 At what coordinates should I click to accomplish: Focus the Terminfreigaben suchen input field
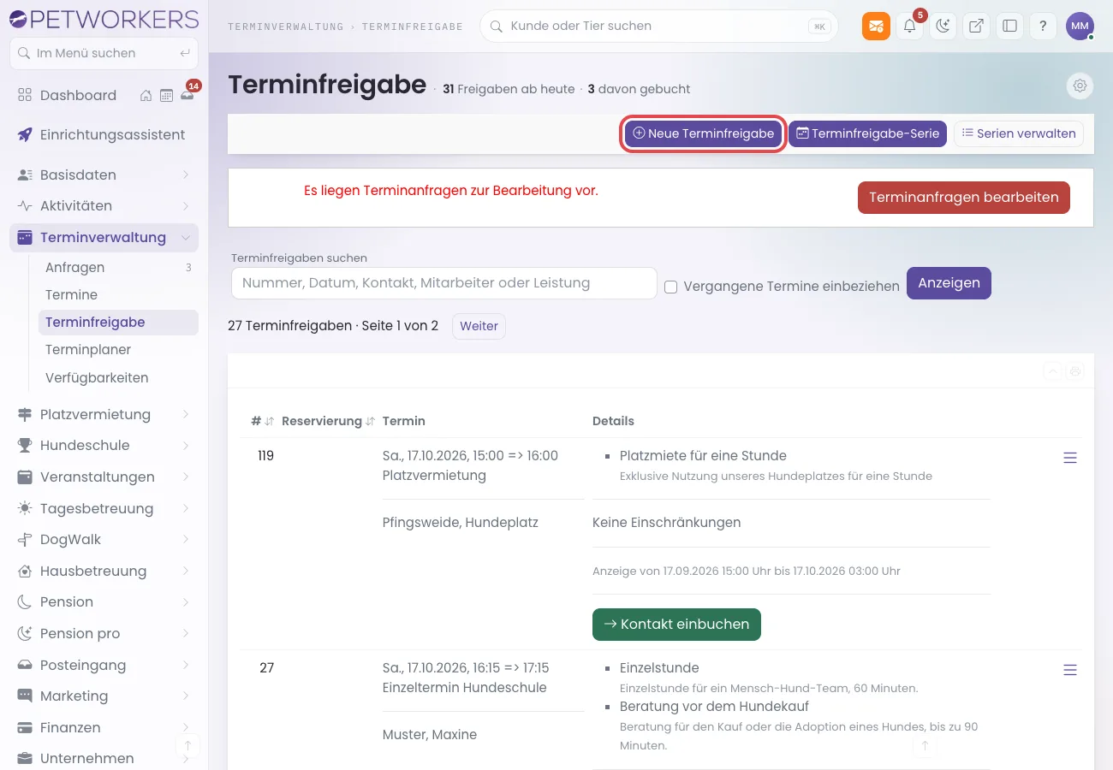pos(443,283)
